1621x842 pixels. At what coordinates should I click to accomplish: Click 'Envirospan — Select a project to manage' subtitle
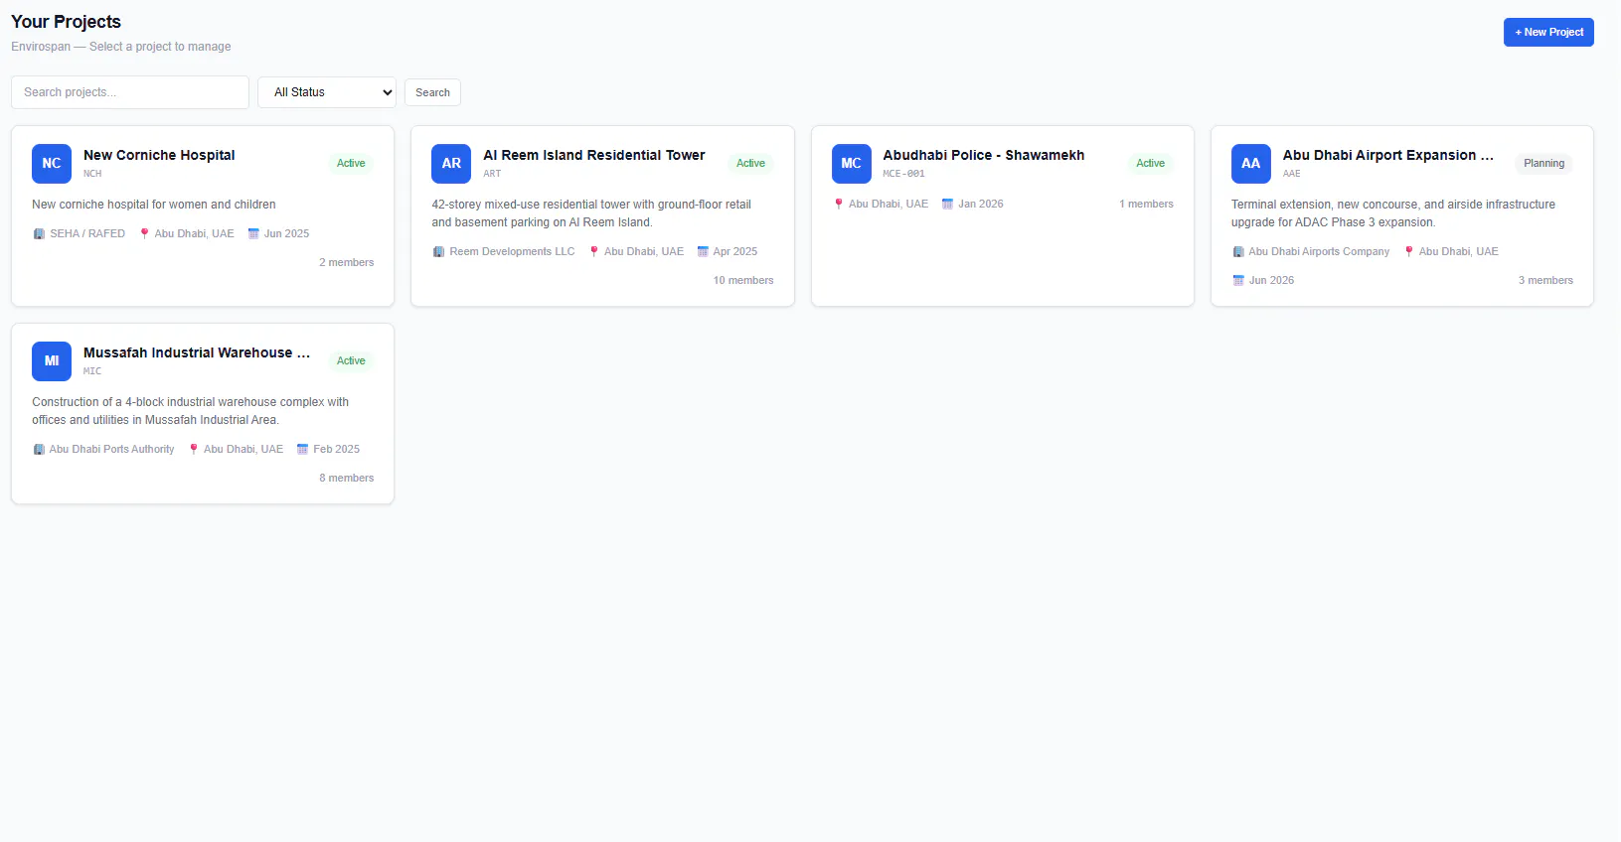[121, 47]
